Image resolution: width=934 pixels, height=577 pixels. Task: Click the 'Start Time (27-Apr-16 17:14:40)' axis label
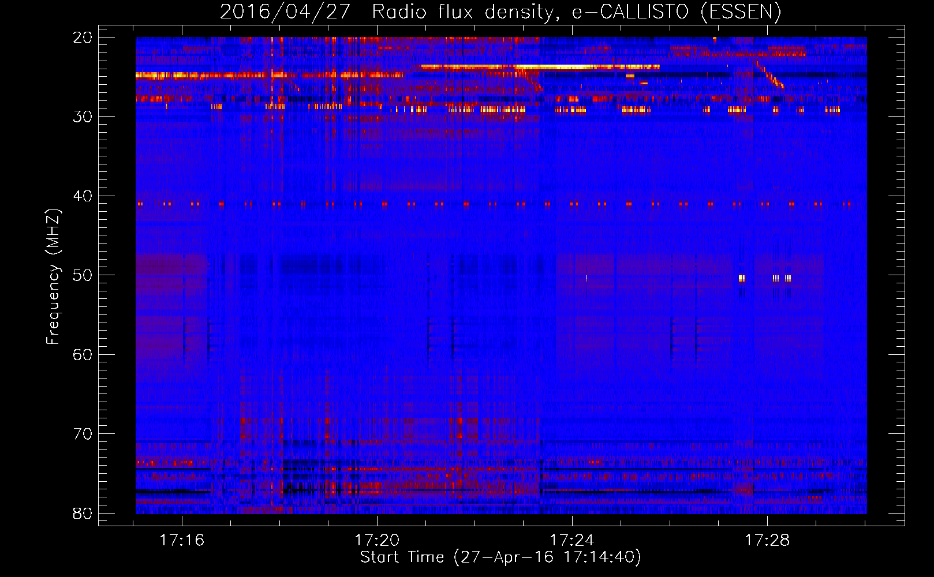click(500, 557)
